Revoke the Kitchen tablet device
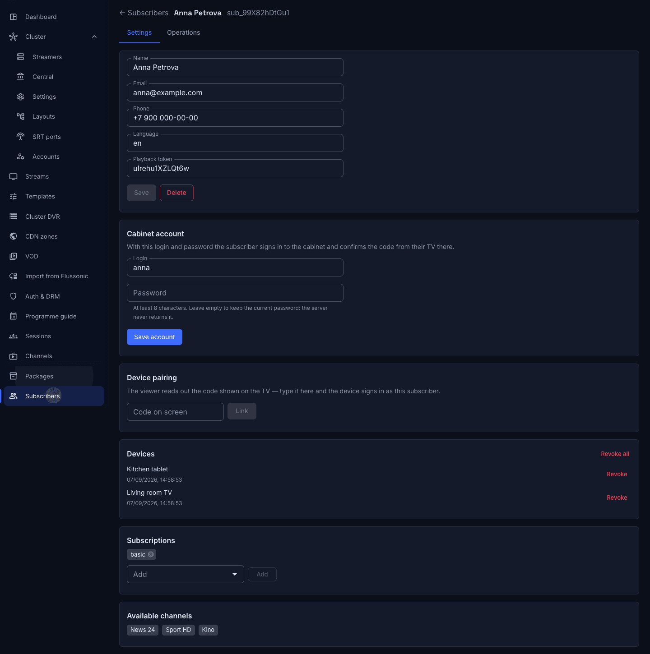650x654 pixels. pyautogui.click(x=617, y=474)
